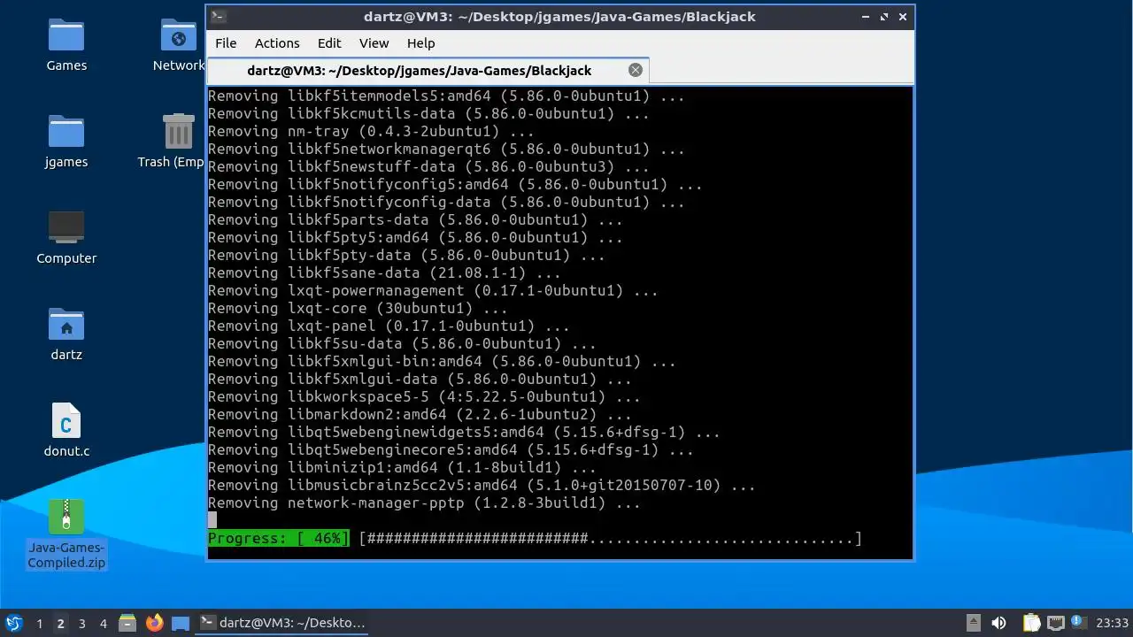Open the clipboard manager tray icon
This screenshot has width=1133, height=637.
point(1031,623)
